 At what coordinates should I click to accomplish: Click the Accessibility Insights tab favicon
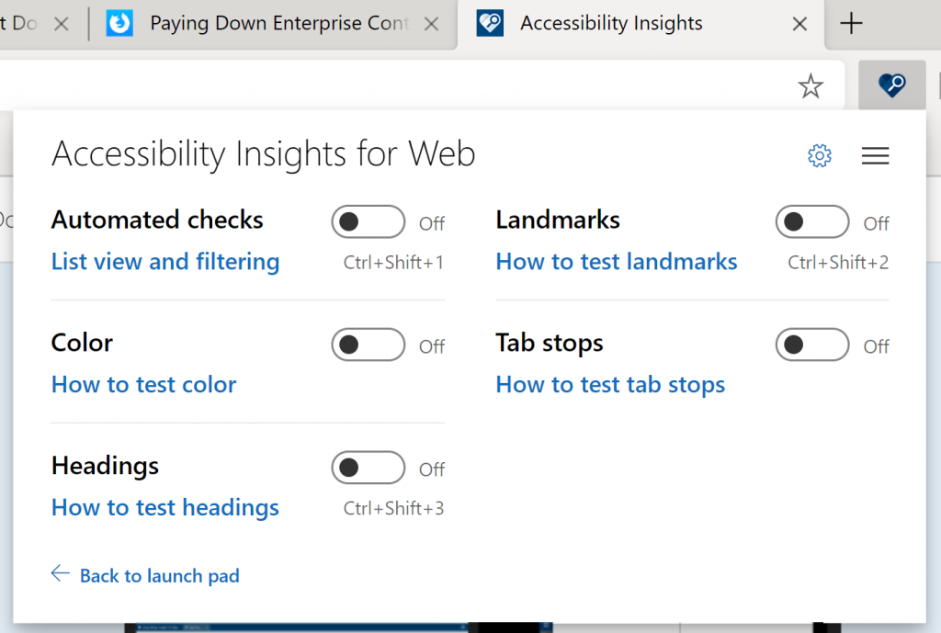[x=490, y=23]
